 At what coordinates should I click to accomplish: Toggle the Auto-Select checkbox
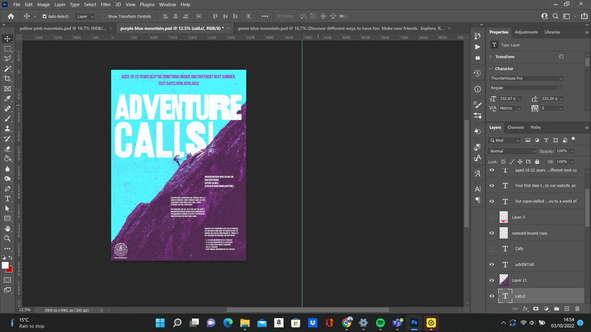coord(45,17)
